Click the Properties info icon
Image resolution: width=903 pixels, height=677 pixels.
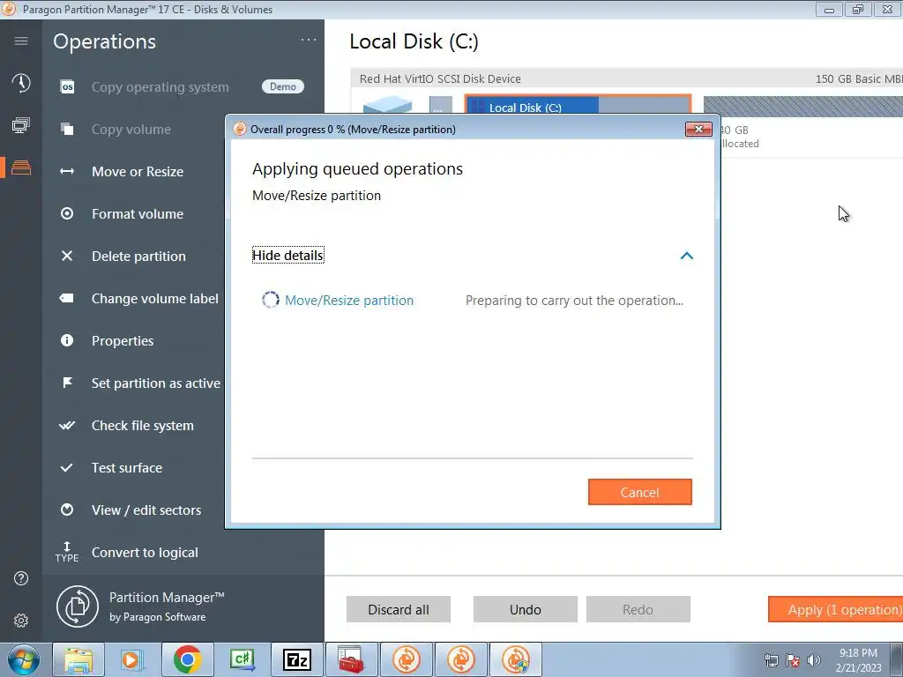(67, 340)
